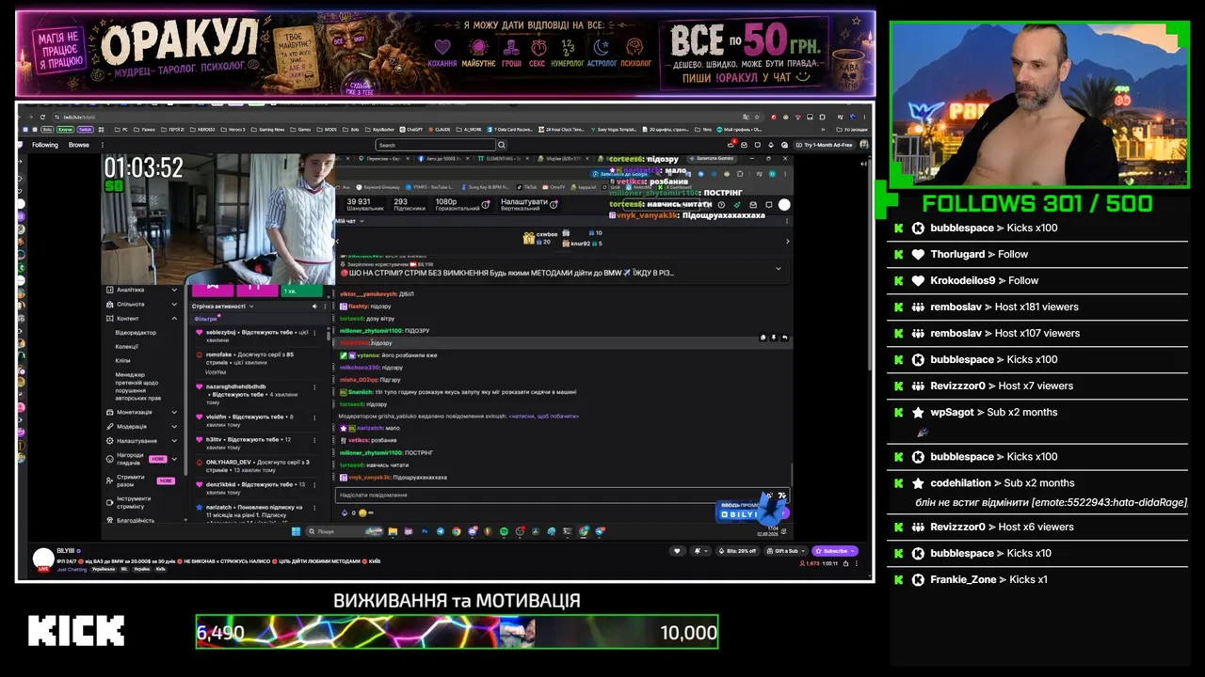The width and height of the screenshot is (1205, 677).
Task: Open Колекції in the Контент menu
Action: click(127, 347)
